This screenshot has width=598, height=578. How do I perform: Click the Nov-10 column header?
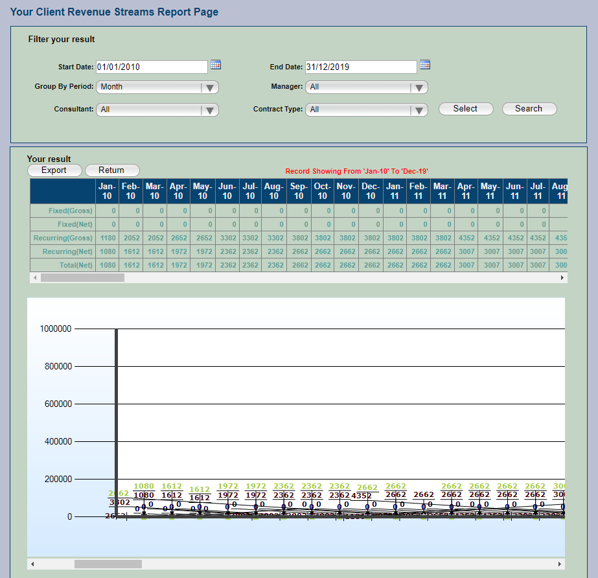pos(346,191)
